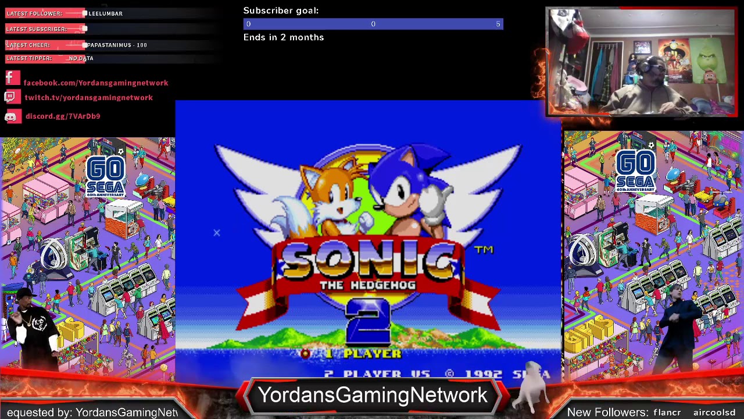The height and width of the screenshot is (419, 744).
Task: Click the 'Subscriber goal:' heading
Action: [x=281, y=10]
